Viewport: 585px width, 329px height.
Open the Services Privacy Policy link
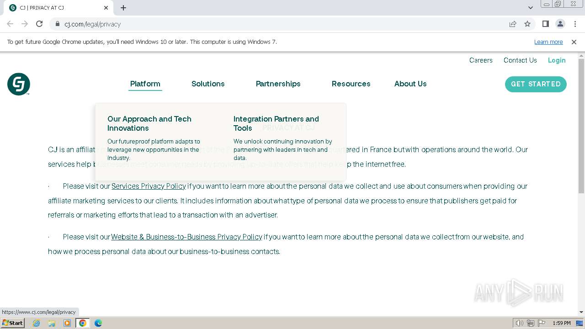pos(149,186)
